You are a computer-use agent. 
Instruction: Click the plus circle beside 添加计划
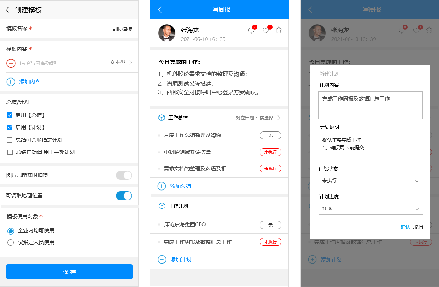(x=162, y=259)
